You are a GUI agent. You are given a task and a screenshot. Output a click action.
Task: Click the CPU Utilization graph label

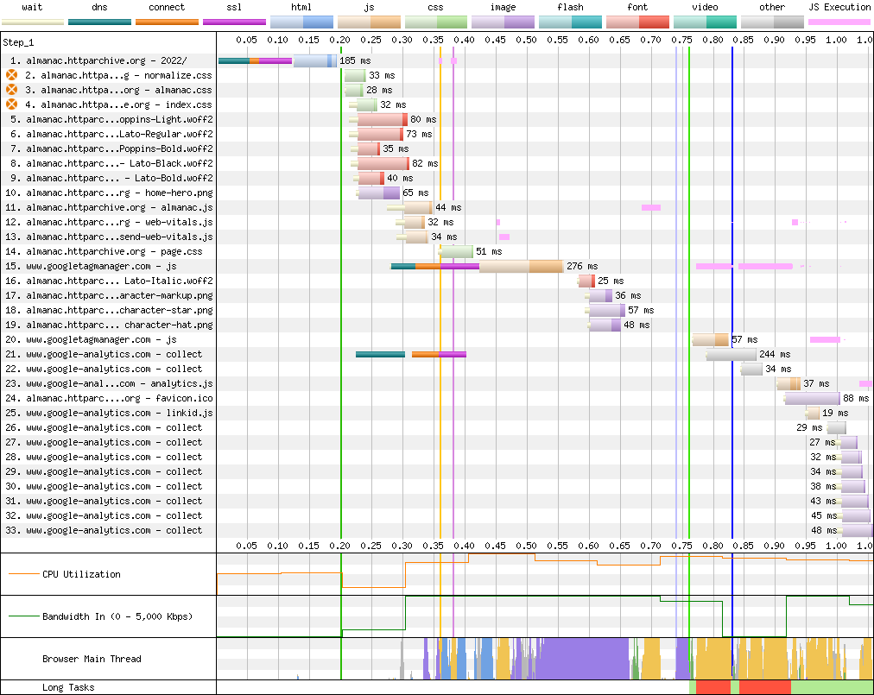81,574
